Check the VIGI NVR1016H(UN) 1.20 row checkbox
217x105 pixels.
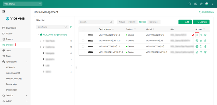pyautogui.click(x=83, y=41)
